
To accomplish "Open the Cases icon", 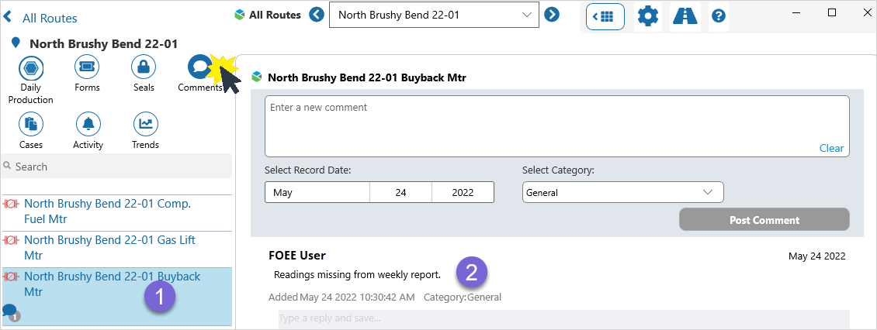I will pyautogui.click(x=31, y=124).
